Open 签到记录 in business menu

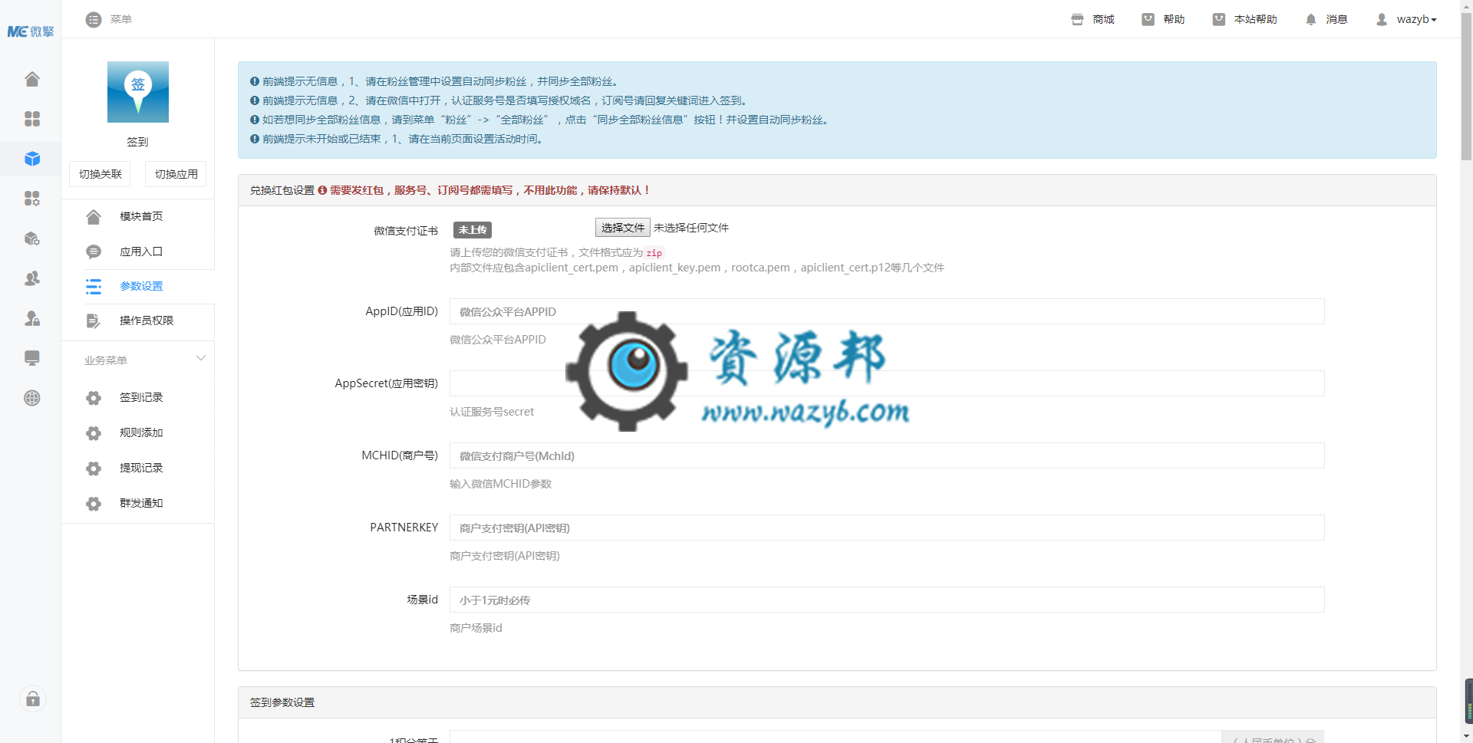(141, 397)
